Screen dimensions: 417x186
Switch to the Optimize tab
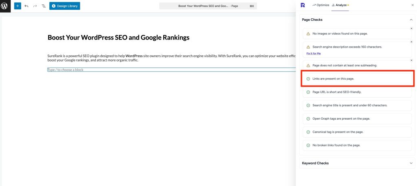coord(320,5)
